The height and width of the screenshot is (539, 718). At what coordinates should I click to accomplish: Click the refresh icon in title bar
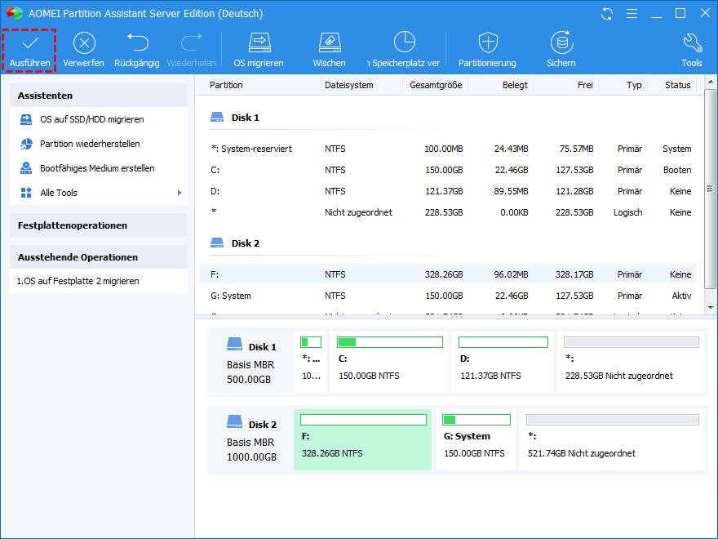tap(607, 14)
